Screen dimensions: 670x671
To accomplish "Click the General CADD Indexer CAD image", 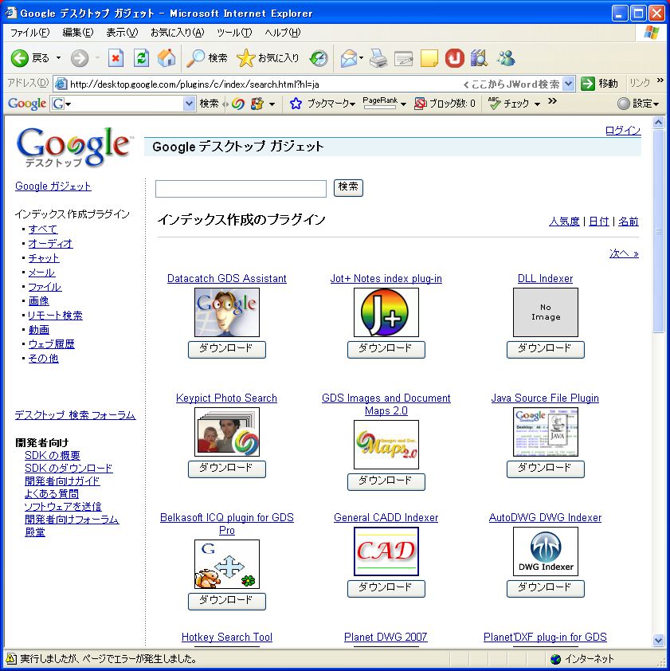I will pos(386,551).
